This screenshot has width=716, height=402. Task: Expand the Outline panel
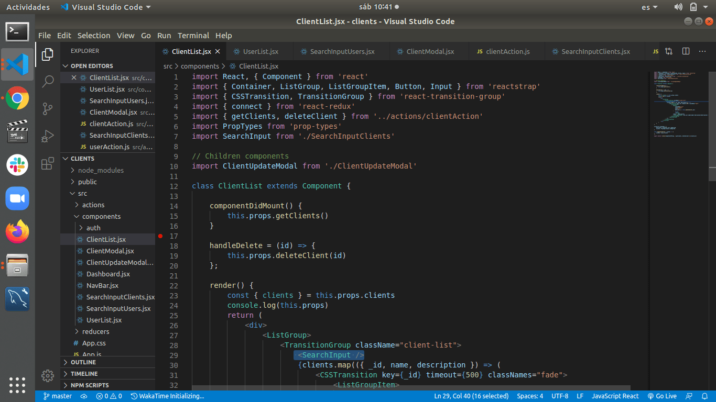click(108, 362)
